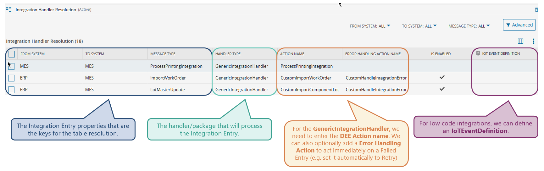The image size is (544, 171).
Task: Sort by FROM SYSTEM column header
Action: 33,54
